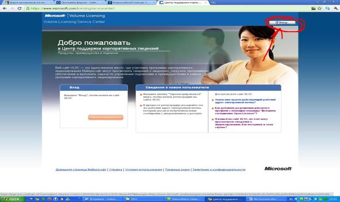
Task: Switch to the Центр поддержки taskbar window
Action: [225, 199]
